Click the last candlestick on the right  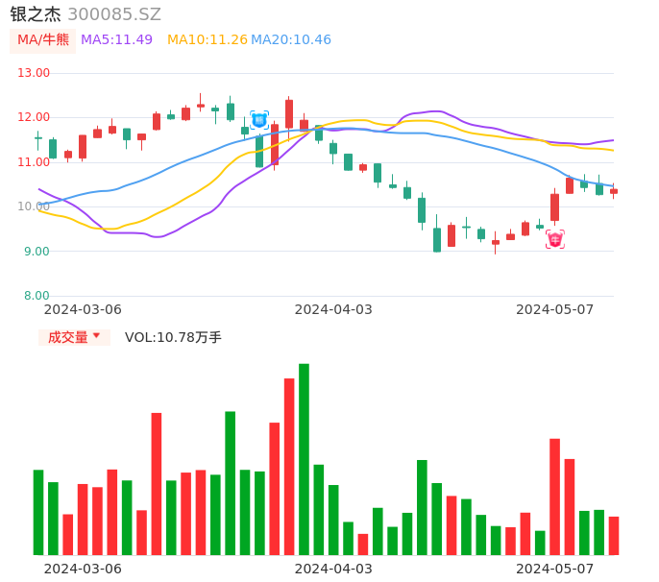pyautogui.click(x=614, y=191)
